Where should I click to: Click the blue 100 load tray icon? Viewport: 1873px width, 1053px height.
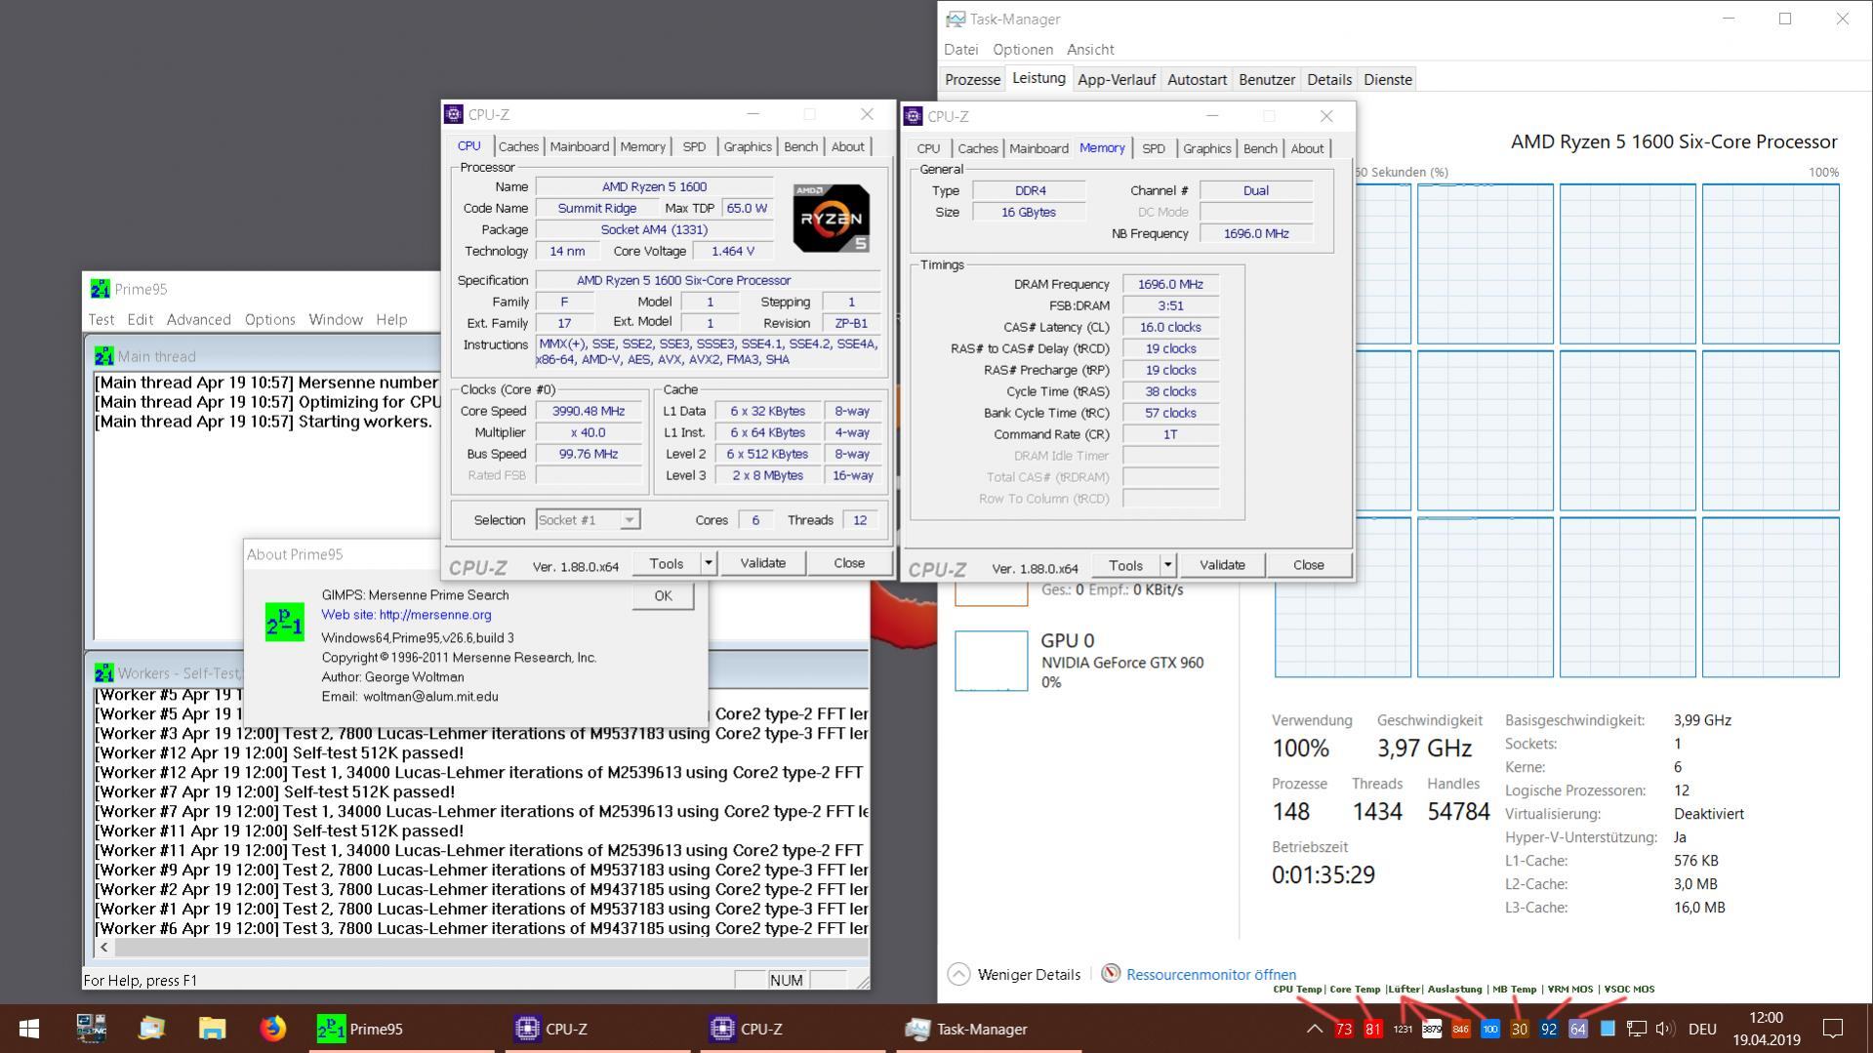point(1490,1029)
